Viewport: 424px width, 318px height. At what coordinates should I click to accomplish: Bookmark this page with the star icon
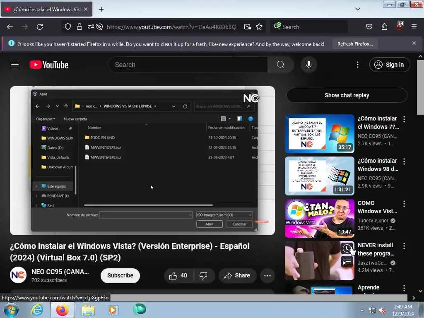259,27
